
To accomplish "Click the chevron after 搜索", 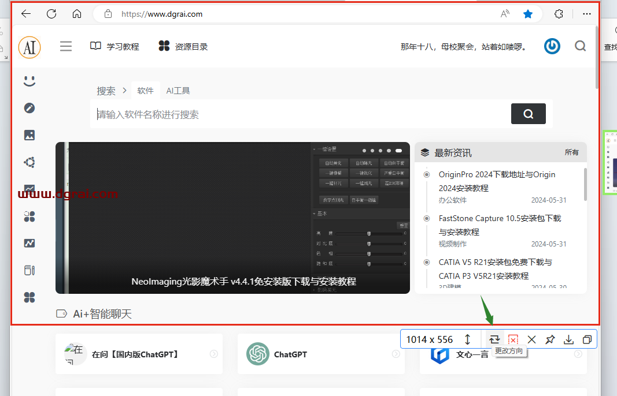I will click(x=124, y=91).
